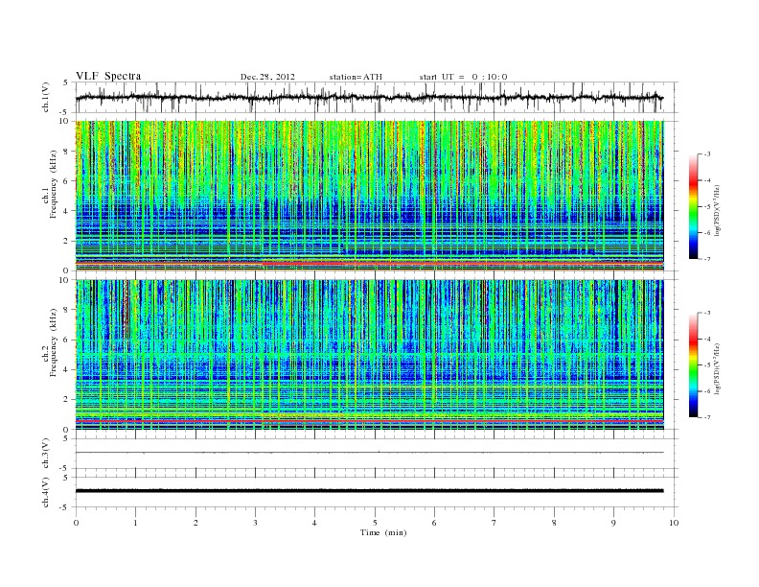
Task: Click the time axis tick label '8'
Action: [x=554, y=523]
